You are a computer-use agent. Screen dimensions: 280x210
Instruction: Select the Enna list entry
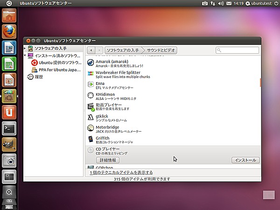172,85
